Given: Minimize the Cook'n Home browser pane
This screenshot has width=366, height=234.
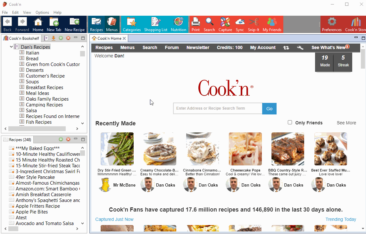Looking at the screenshot, I should [356, 38].
